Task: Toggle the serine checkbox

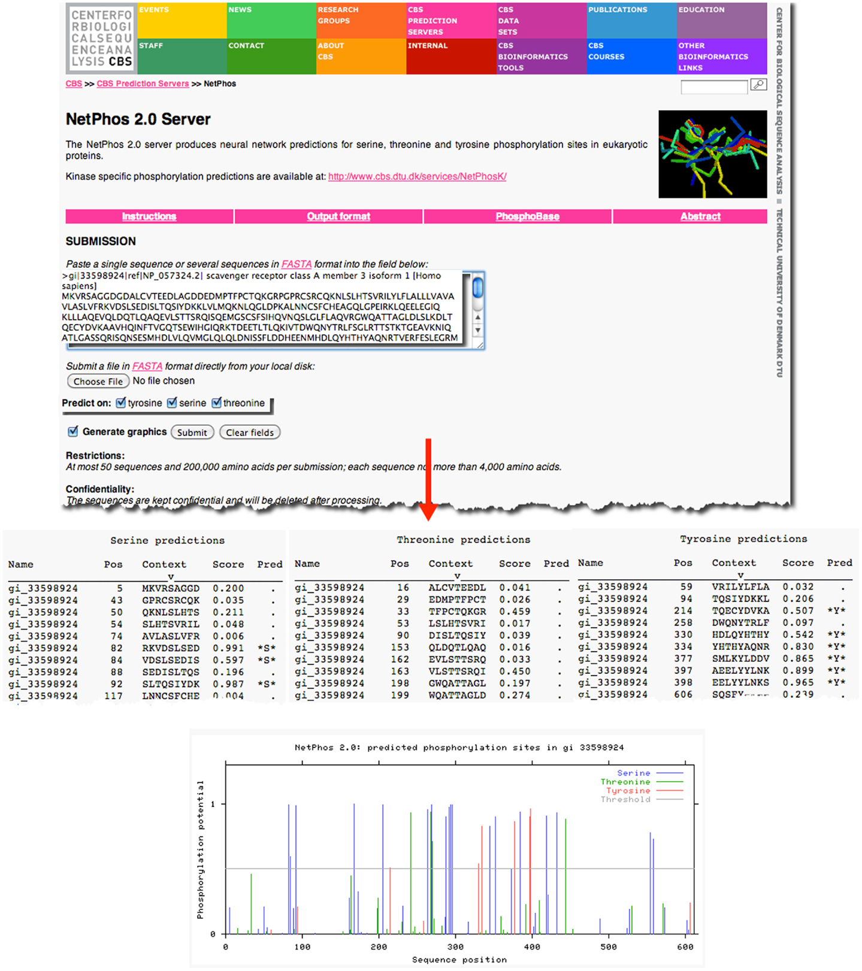Action: tap(172, 403)
